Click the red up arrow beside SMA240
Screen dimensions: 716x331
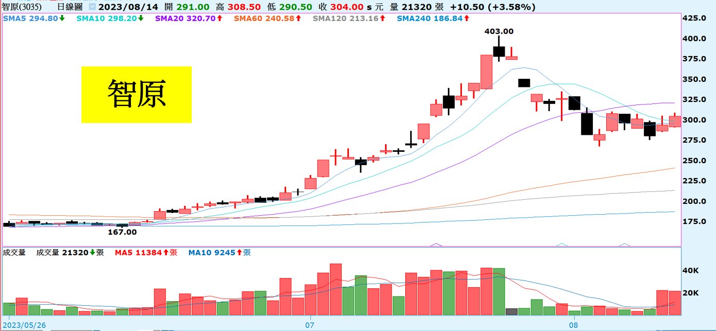click(x=467, y=19)
